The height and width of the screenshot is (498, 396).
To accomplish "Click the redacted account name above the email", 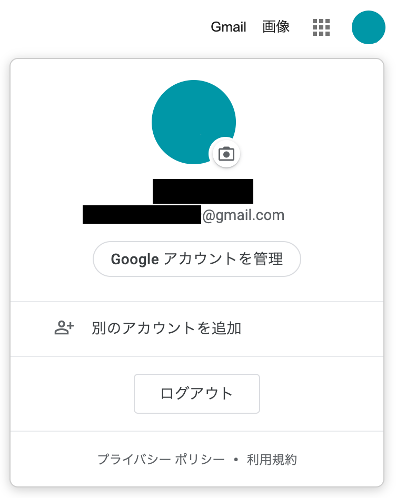I will (x=203, y=191).
